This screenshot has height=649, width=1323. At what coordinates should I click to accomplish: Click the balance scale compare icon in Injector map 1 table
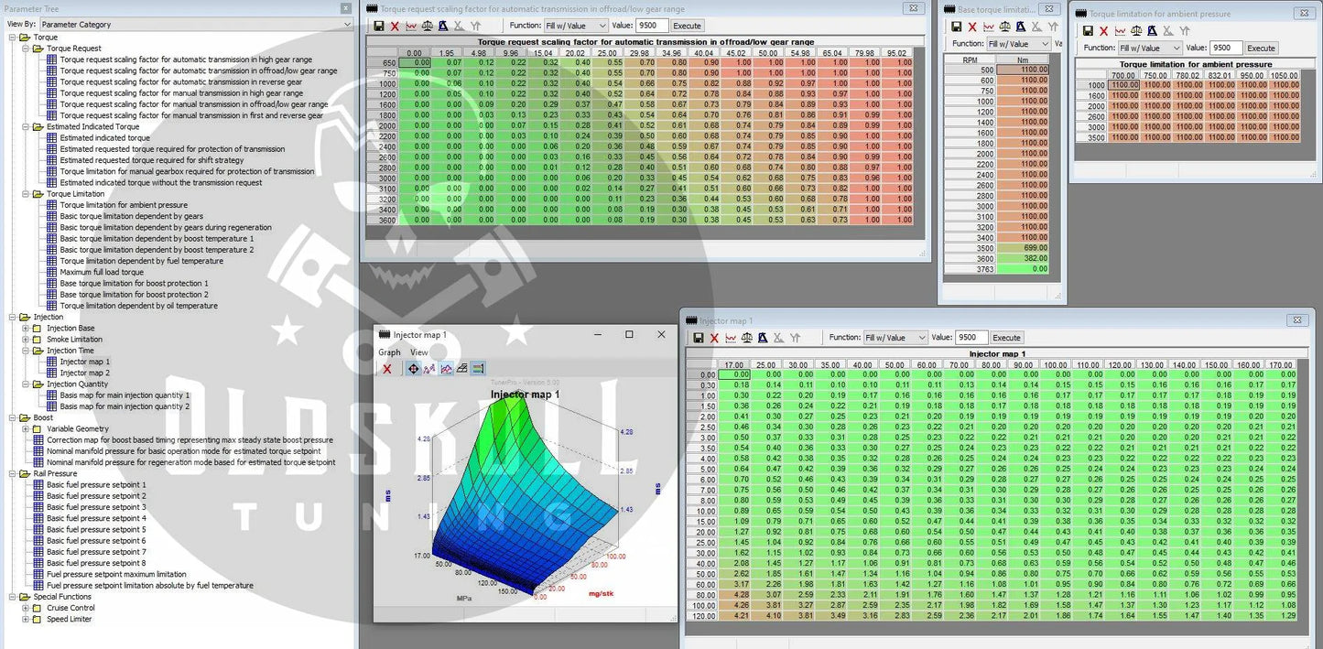747,338
